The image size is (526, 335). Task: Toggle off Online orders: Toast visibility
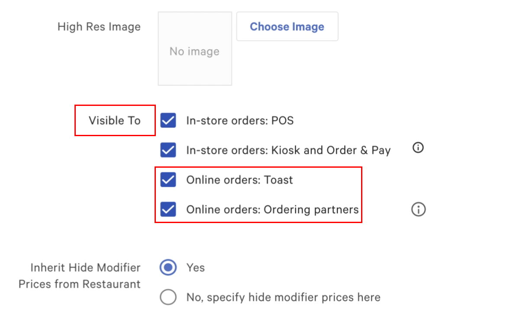point(168,180)
